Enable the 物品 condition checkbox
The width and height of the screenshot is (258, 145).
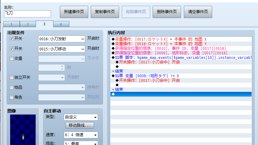[11, 87]
